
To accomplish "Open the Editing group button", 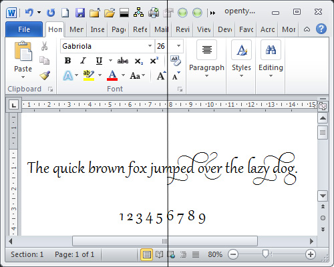I will click(x=271, y=58).
